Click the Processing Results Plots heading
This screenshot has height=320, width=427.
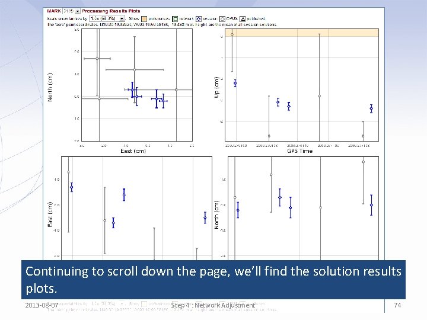111,11
